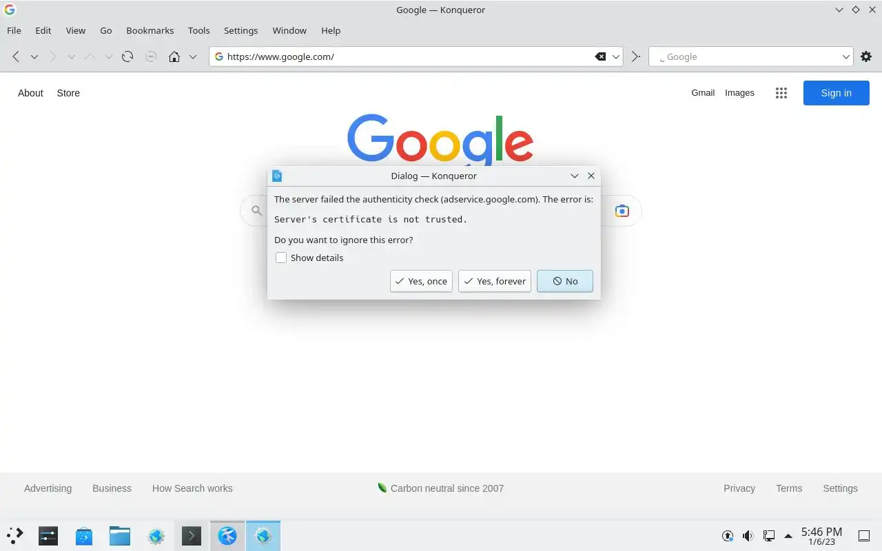Click the dialog's title bar document icon

(x=277, y=176)
